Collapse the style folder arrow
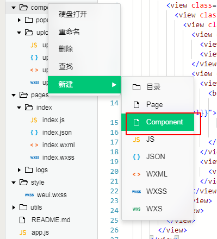 pos(14,183)
